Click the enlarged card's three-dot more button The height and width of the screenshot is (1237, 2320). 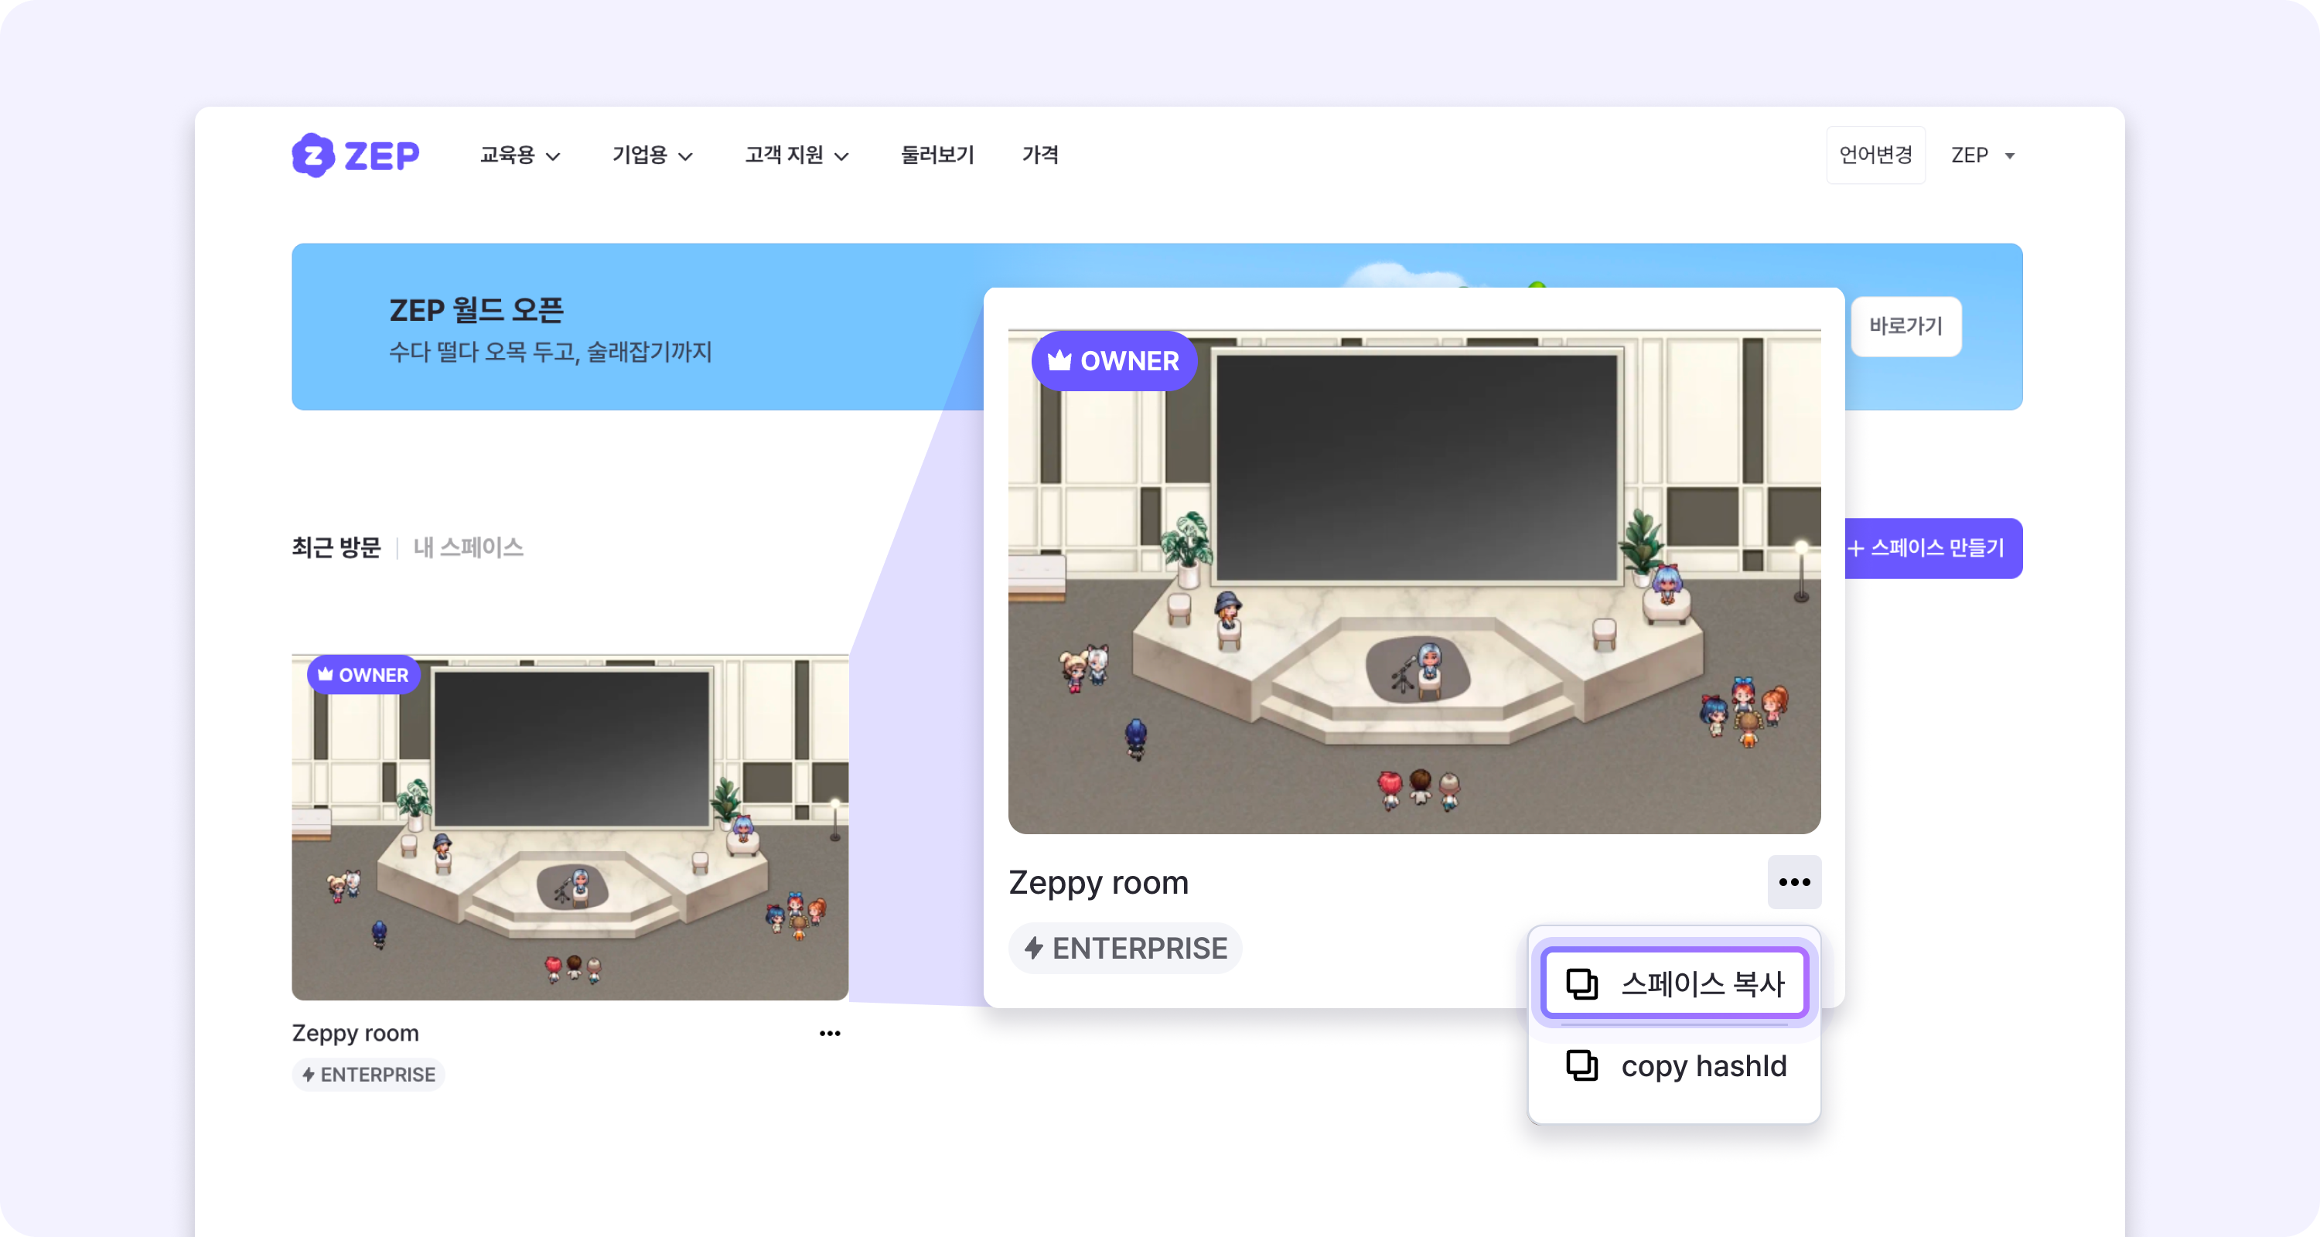pyautogui.click(x=1794, y=881)
